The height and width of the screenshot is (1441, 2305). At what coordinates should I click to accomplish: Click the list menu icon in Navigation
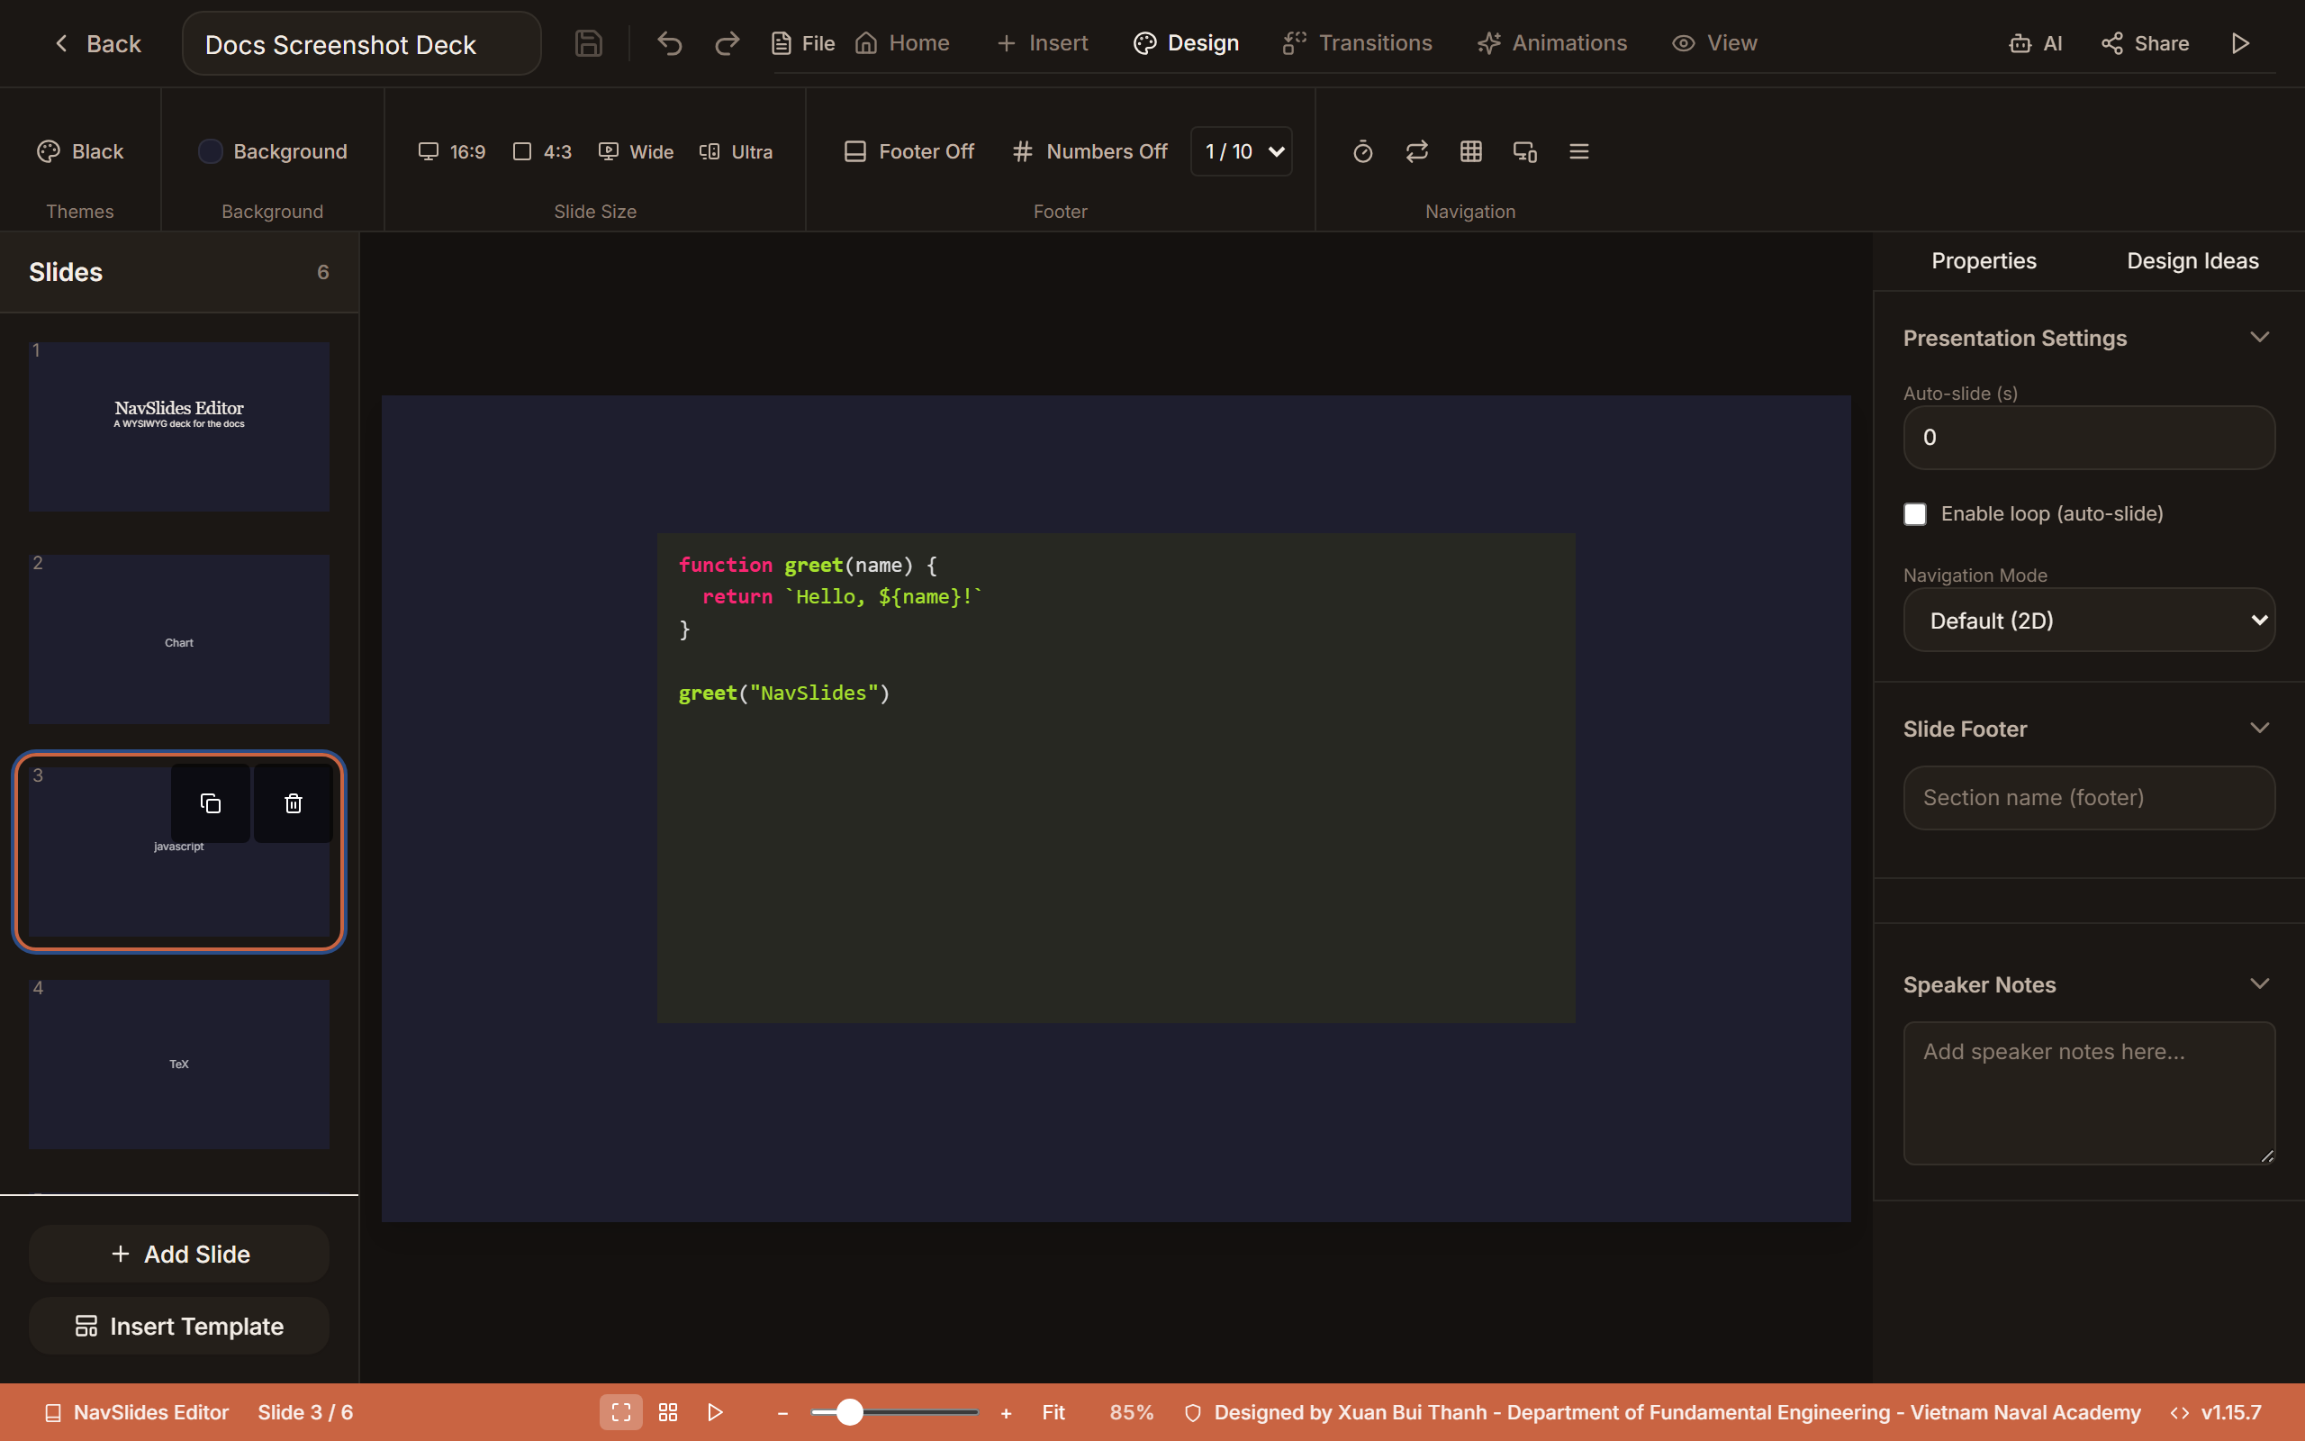point(1579,151)
